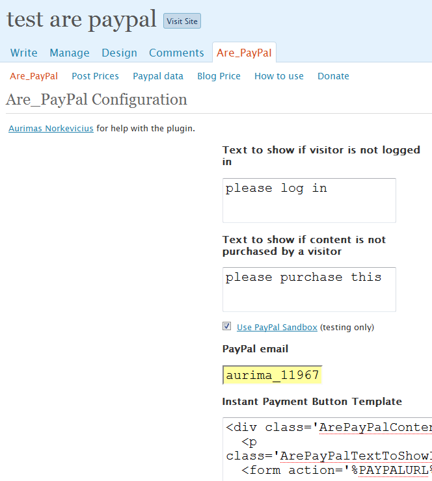
Task: Select the Are_PayPal main tab
Action: coord(244,53)
